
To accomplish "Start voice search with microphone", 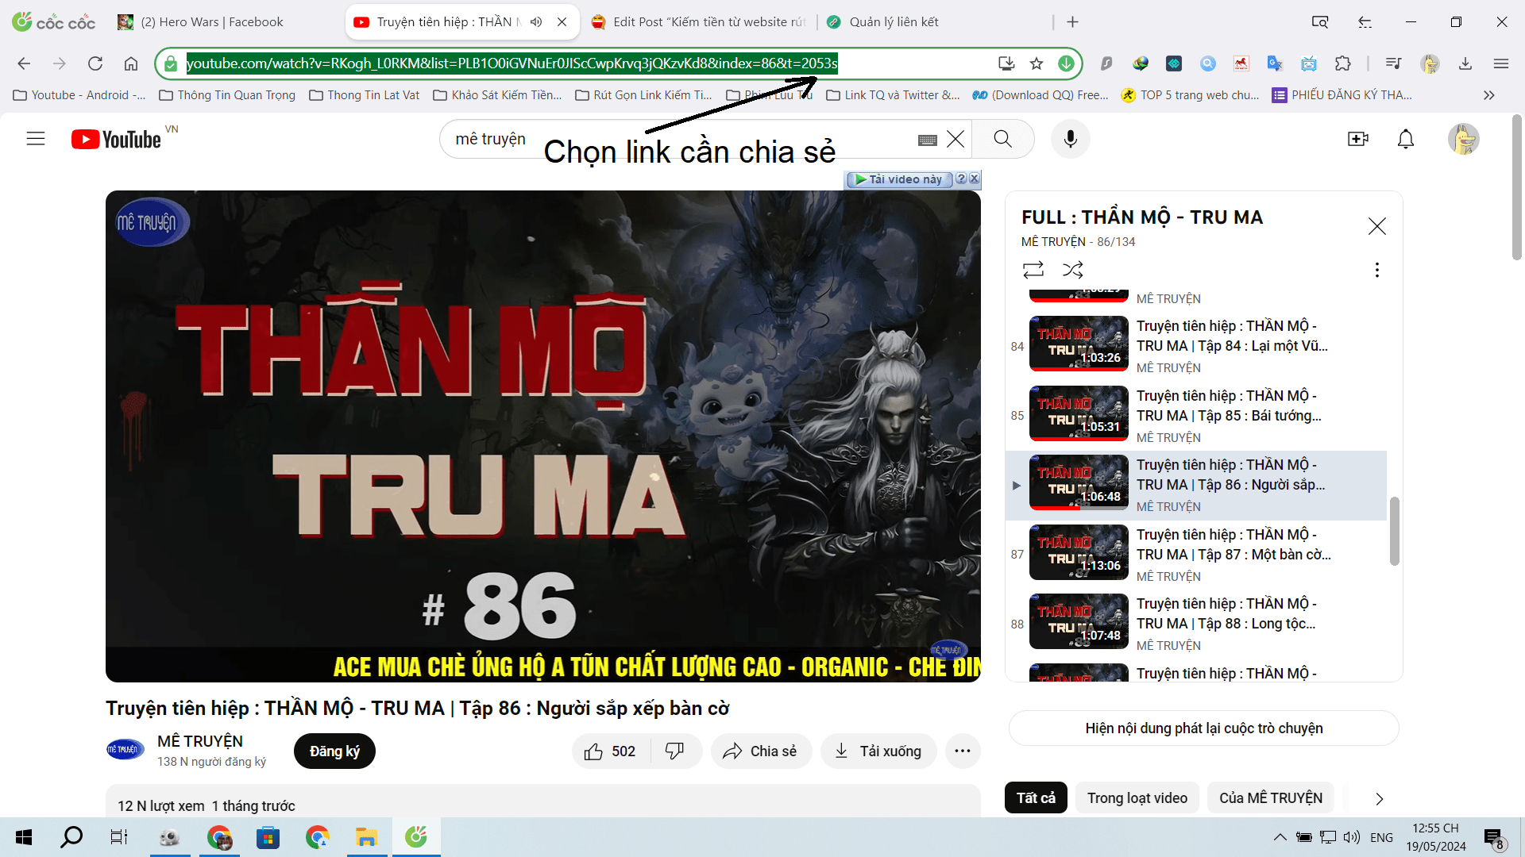I will 1070,139.
